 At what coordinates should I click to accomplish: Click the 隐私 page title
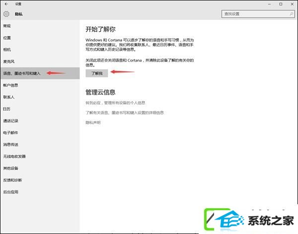[19, 14]
